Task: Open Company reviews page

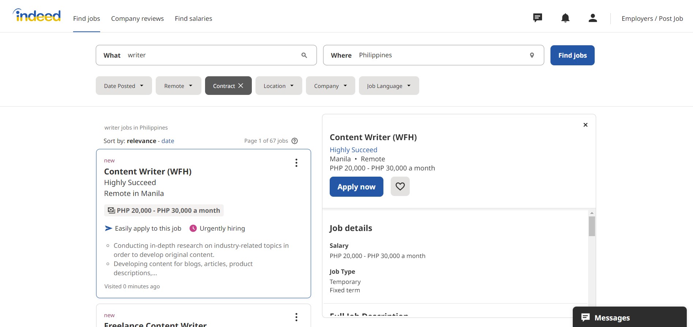Action: click(x=137, y=19)
